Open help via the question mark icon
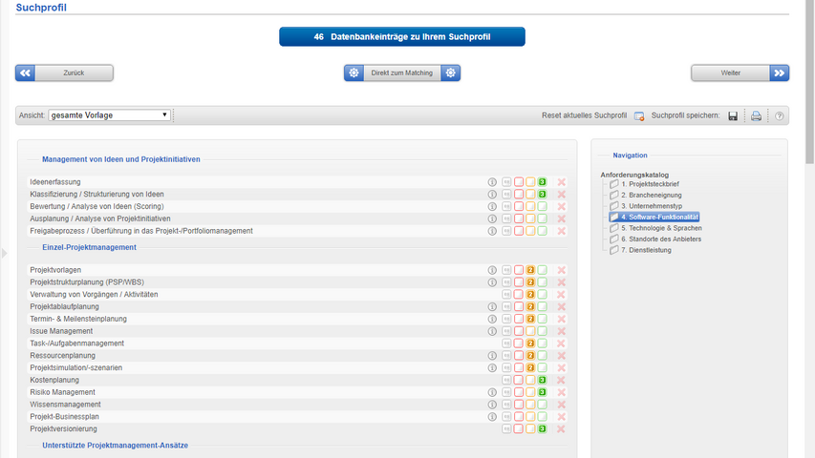The height and width of the screenshot is (458, 815). 780,115
